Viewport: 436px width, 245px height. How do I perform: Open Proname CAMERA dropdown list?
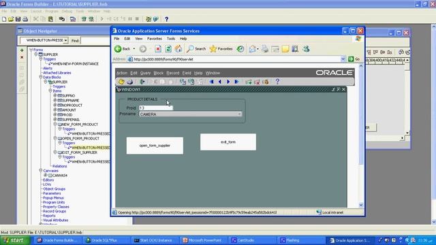(239, 114)
